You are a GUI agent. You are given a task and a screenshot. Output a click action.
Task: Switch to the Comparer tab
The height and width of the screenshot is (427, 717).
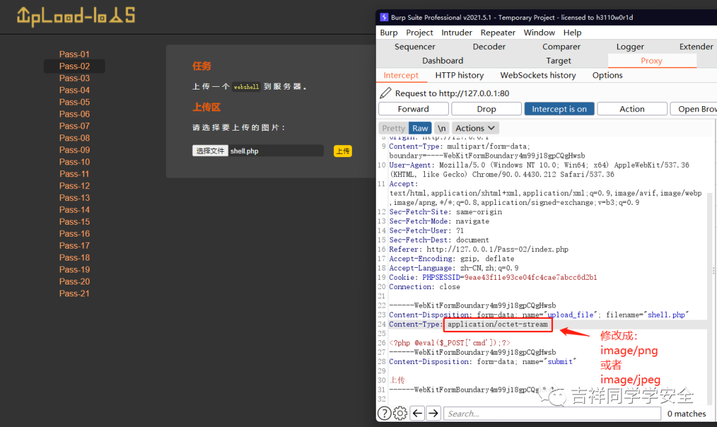[x=561, y=46]
